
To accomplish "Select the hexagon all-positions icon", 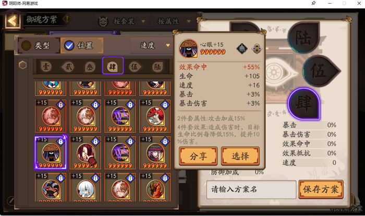I will click(x=22, y=65).
